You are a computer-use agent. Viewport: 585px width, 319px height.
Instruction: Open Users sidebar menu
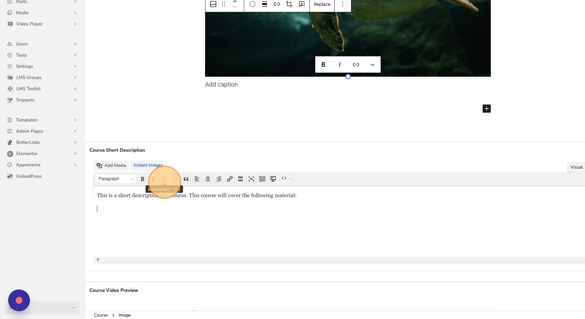(x=22, y=44)
